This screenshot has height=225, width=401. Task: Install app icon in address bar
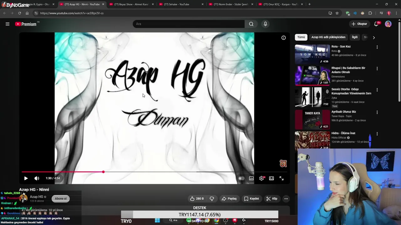(x=330, y=13)
